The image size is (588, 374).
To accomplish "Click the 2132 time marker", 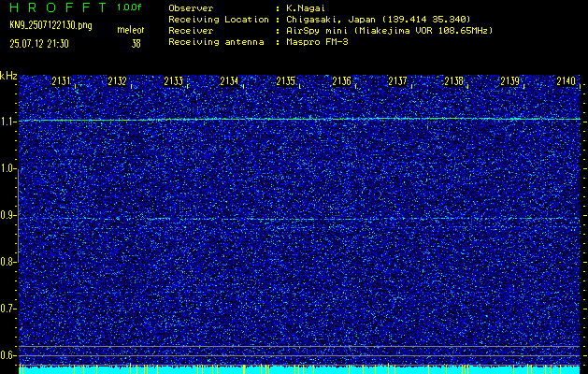I will click(118, 81).
